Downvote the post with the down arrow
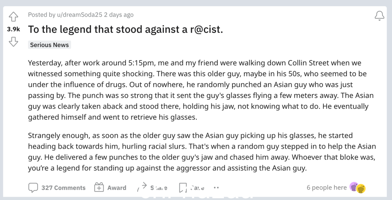392x200 pixels. 13,42
